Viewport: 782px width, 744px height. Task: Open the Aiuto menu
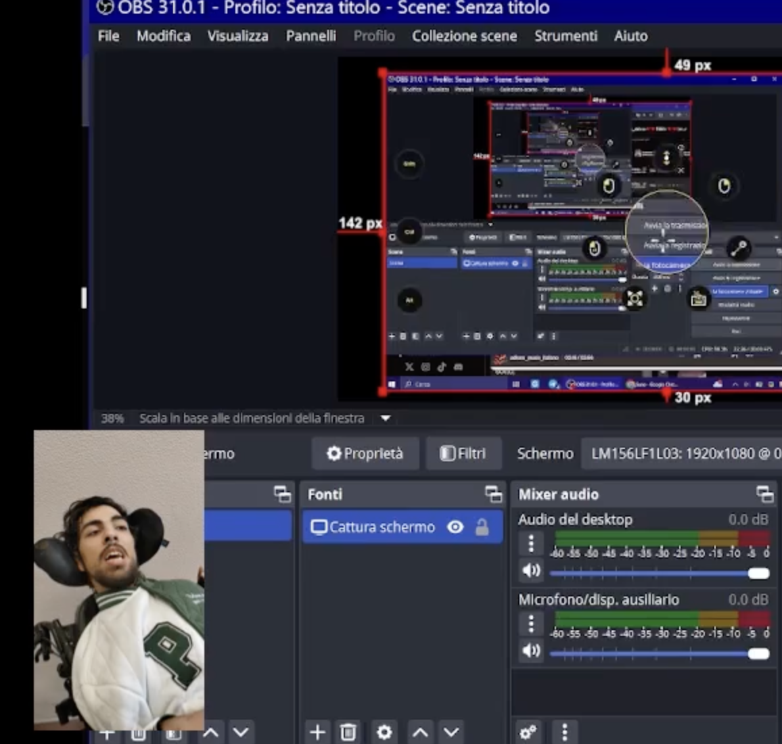point(631,36)
